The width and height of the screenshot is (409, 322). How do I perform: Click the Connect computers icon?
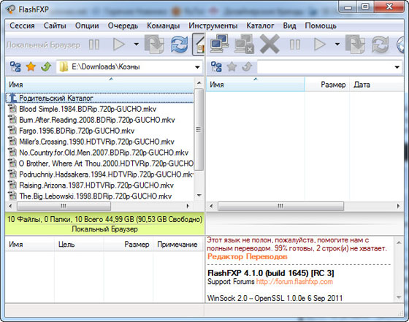point(220,44)
